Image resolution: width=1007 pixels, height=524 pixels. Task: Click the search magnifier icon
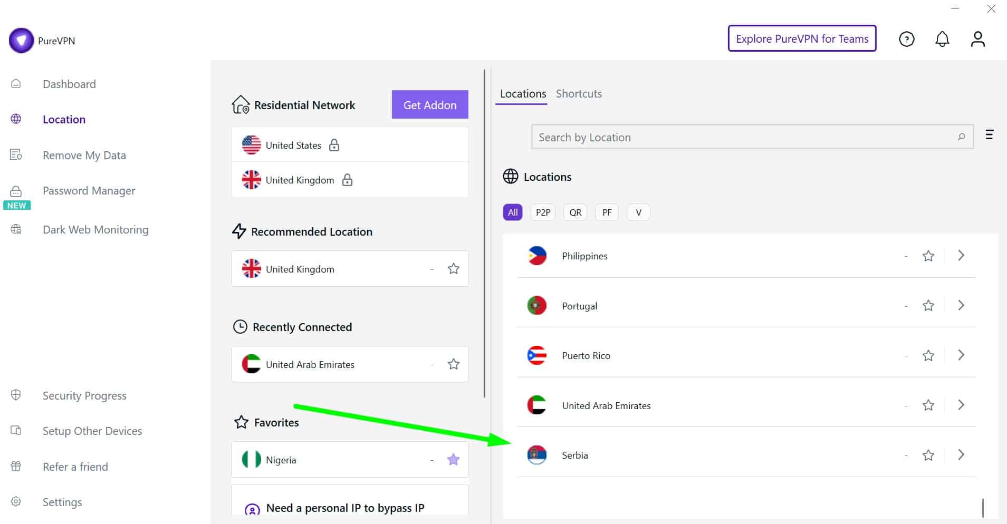coord(961,137)
